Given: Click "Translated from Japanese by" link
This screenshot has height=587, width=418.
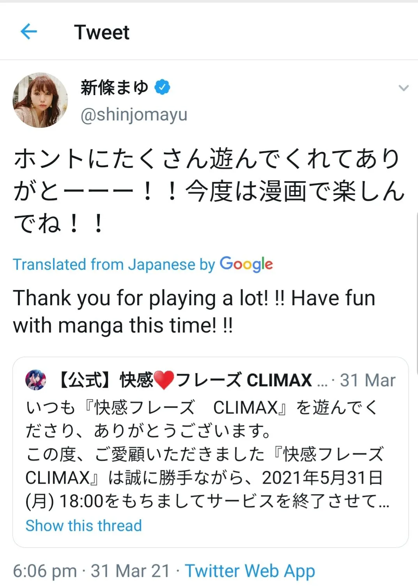Looking at the screenshot, I should 114,265.
